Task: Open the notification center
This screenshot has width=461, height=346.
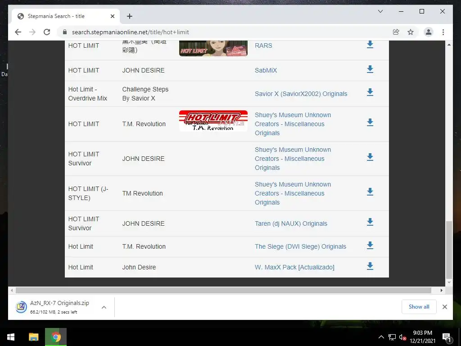Action: click(446, 337)
